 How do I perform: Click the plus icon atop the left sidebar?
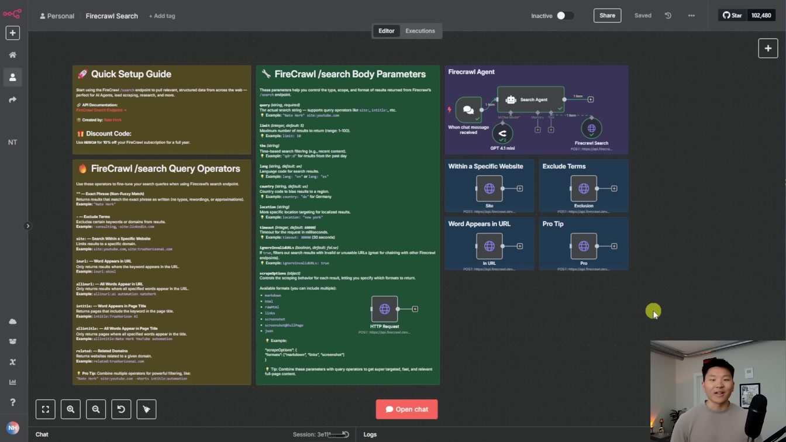tap(12, 33)
